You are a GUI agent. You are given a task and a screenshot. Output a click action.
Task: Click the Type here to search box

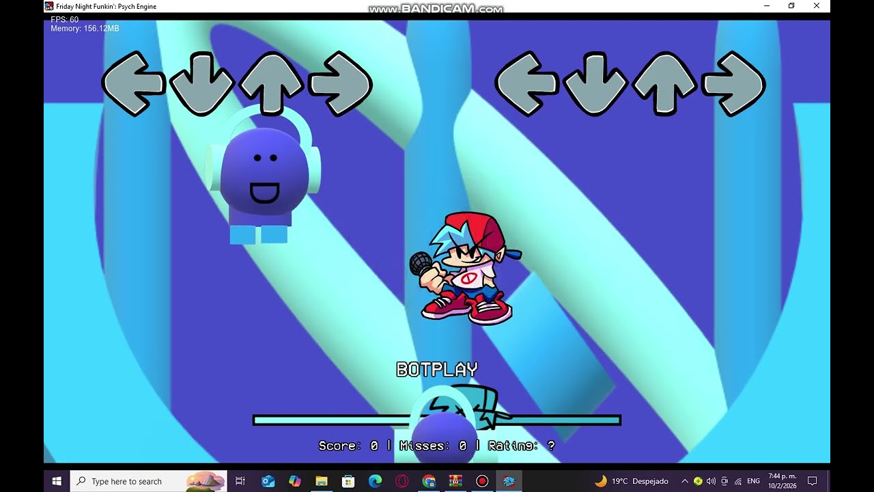[x=149, y=481]
